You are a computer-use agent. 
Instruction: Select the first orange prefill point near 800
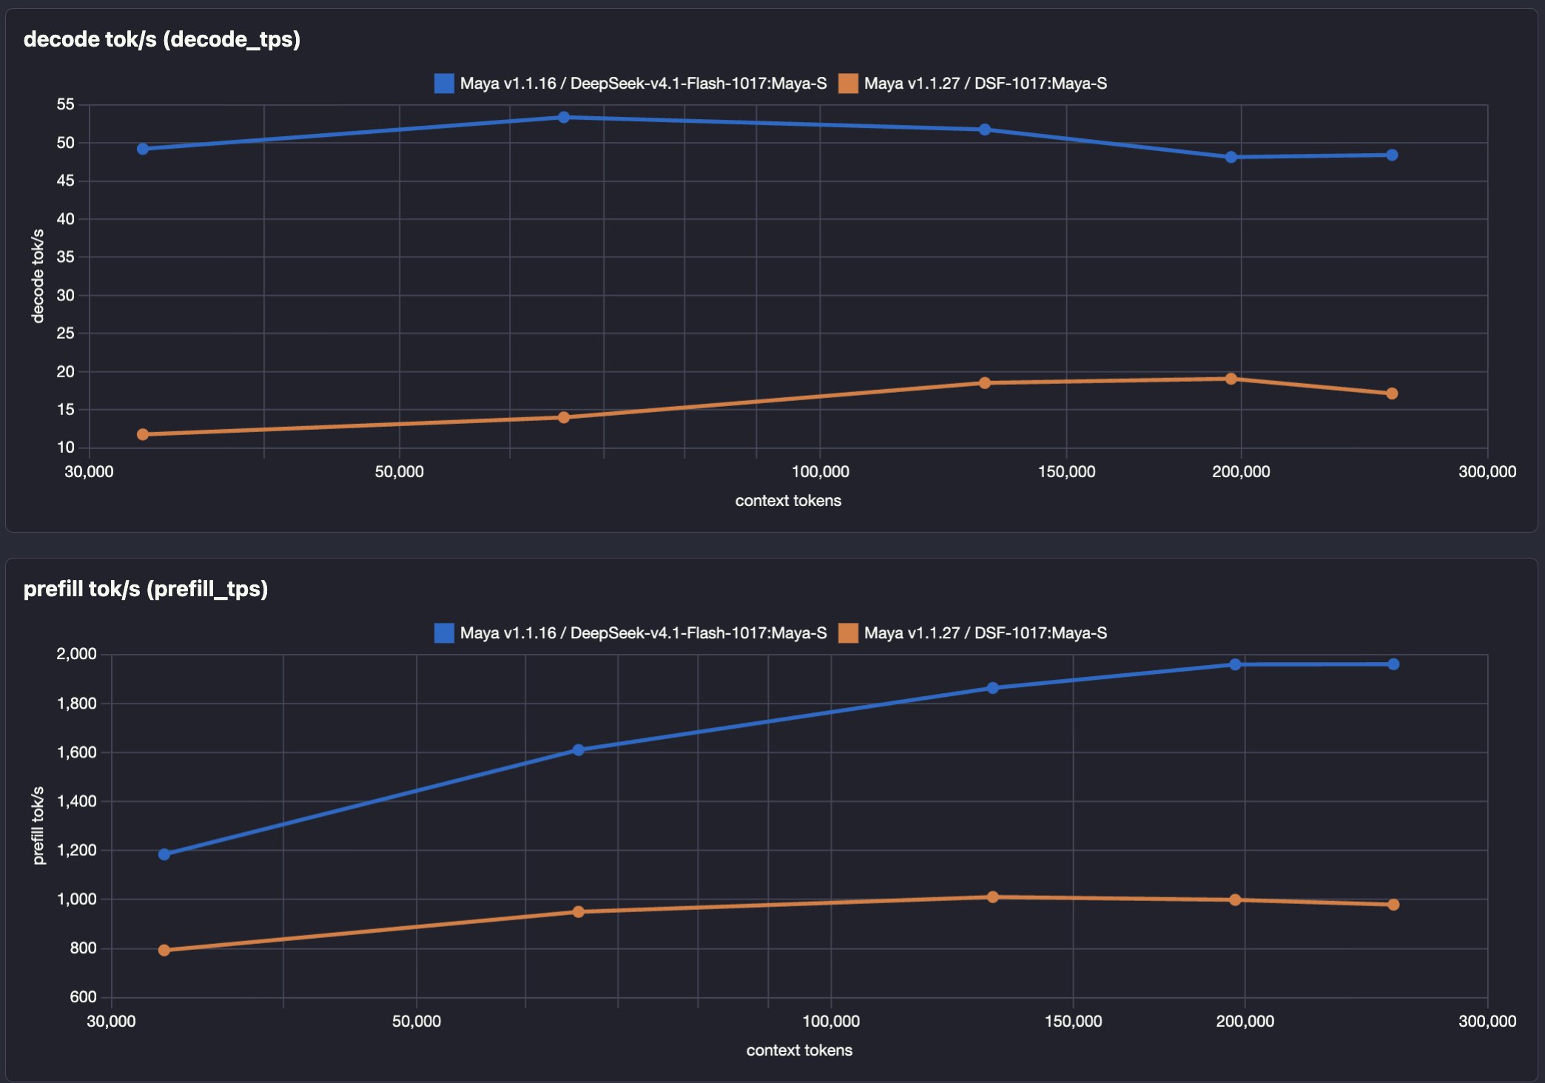(164, 951)
